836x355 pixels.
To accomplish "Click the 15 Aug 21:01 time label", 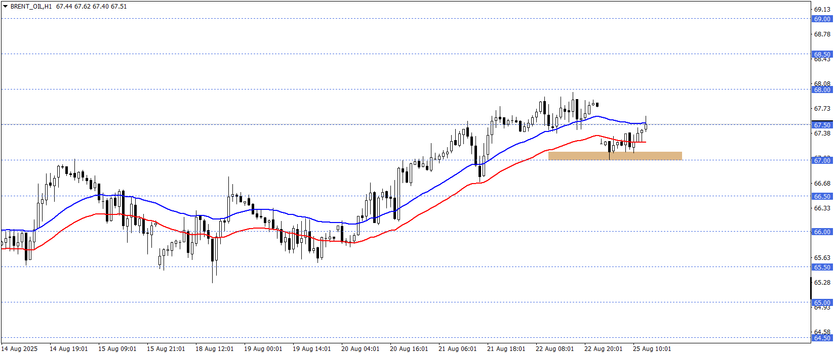I will pyautogui.click(x=166, y=349).
